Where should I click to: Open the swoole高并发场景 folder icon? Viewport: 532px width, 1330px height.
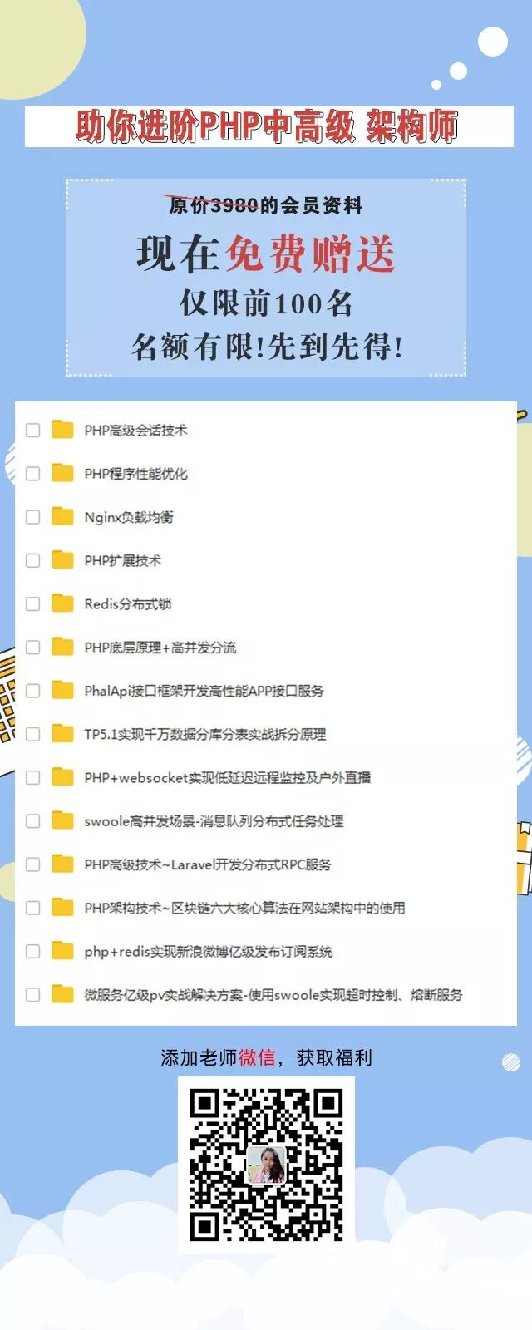coord(62,820)
